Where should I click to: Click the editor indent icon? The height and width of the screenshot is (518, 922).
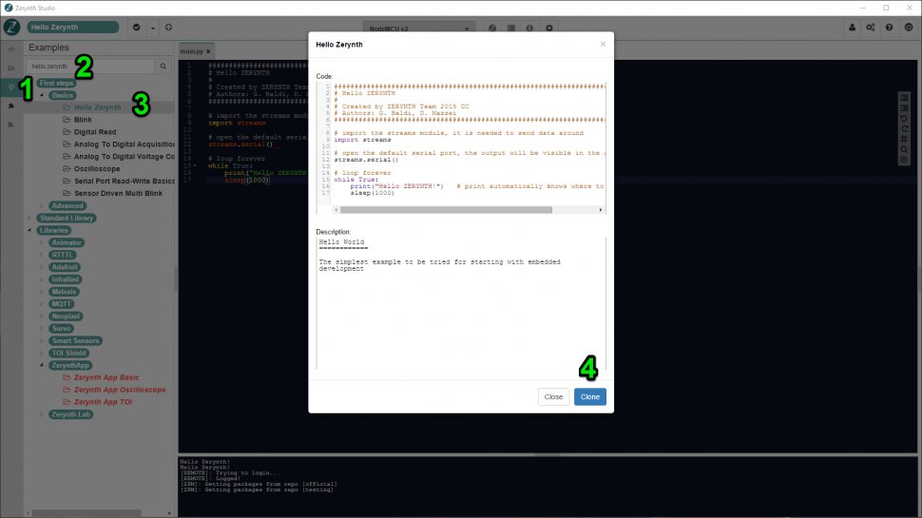904,98
